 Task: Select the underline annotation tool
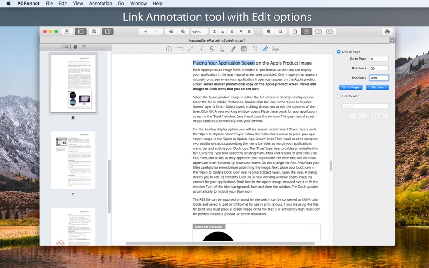pyautogui.click(x=222, y=49)
